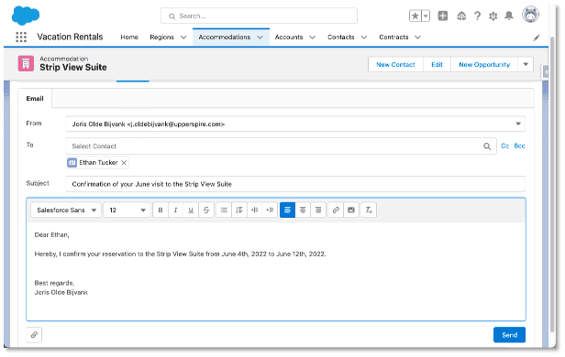The width and height of the screenshot is (565, 357).
Task: Expand the Accounts tab chevron
Action: [x=312, y=37]
